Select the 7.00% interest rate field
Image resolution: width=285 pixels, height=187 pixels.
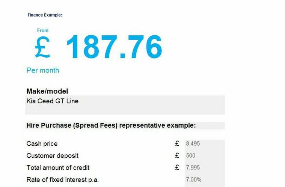click(205, 179)
